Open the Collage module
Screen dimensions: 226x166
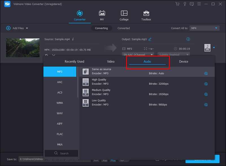(124, 15)
